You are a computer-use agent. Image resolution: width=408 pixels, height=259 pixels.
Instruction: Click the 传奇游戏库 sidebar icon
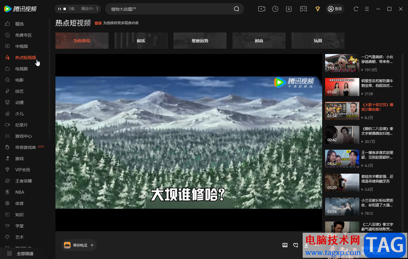pos(7,147)
